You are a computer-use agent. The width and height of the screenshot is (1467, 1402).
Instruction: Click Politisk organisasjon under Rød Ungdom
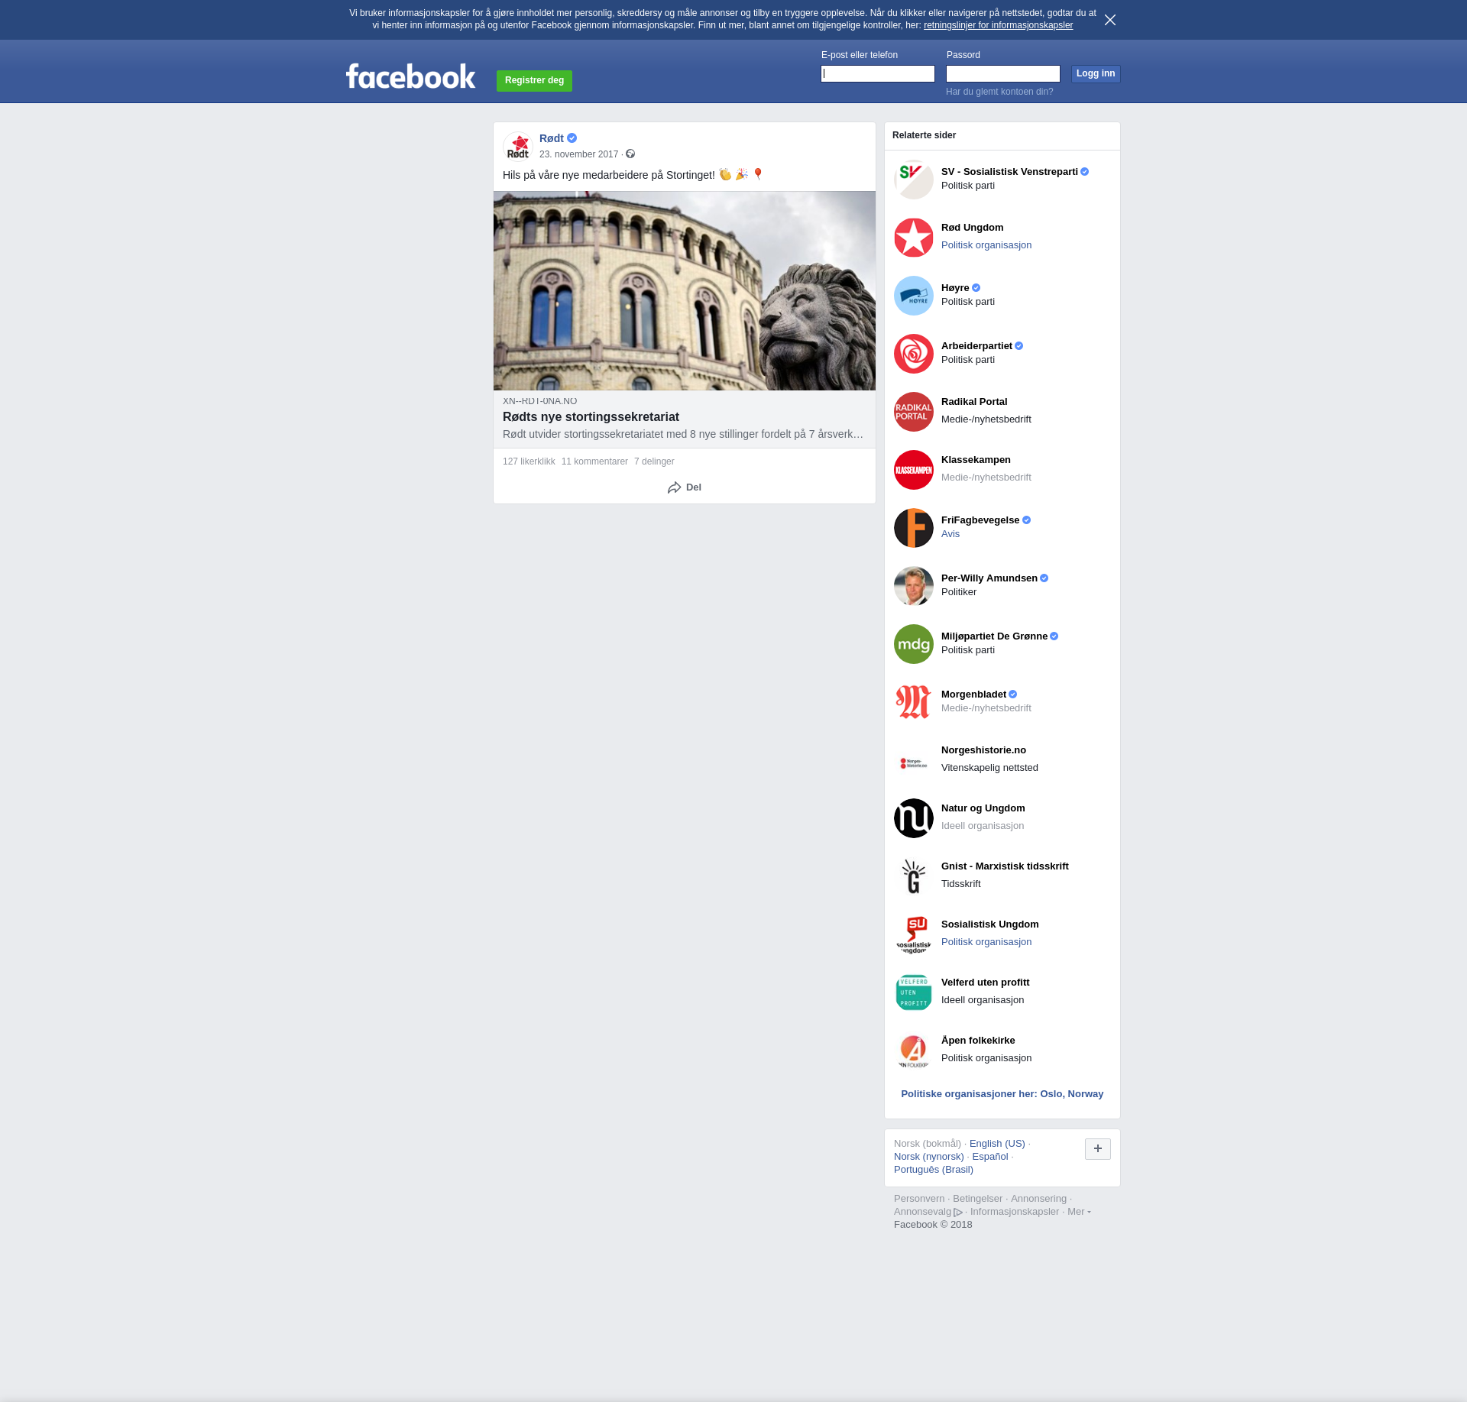tap(986, 245)
